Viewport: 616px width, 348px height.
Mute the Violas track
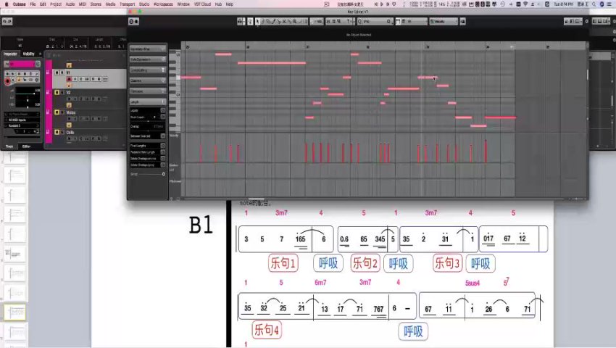pyautogui.click(x=57, y=112)
